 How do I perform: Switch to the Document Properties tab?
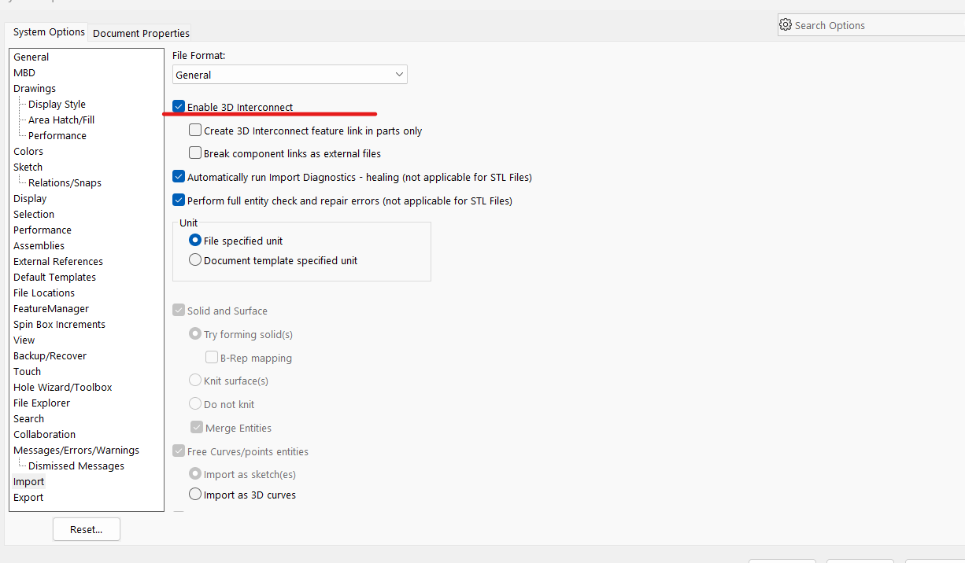pos(141,33)
